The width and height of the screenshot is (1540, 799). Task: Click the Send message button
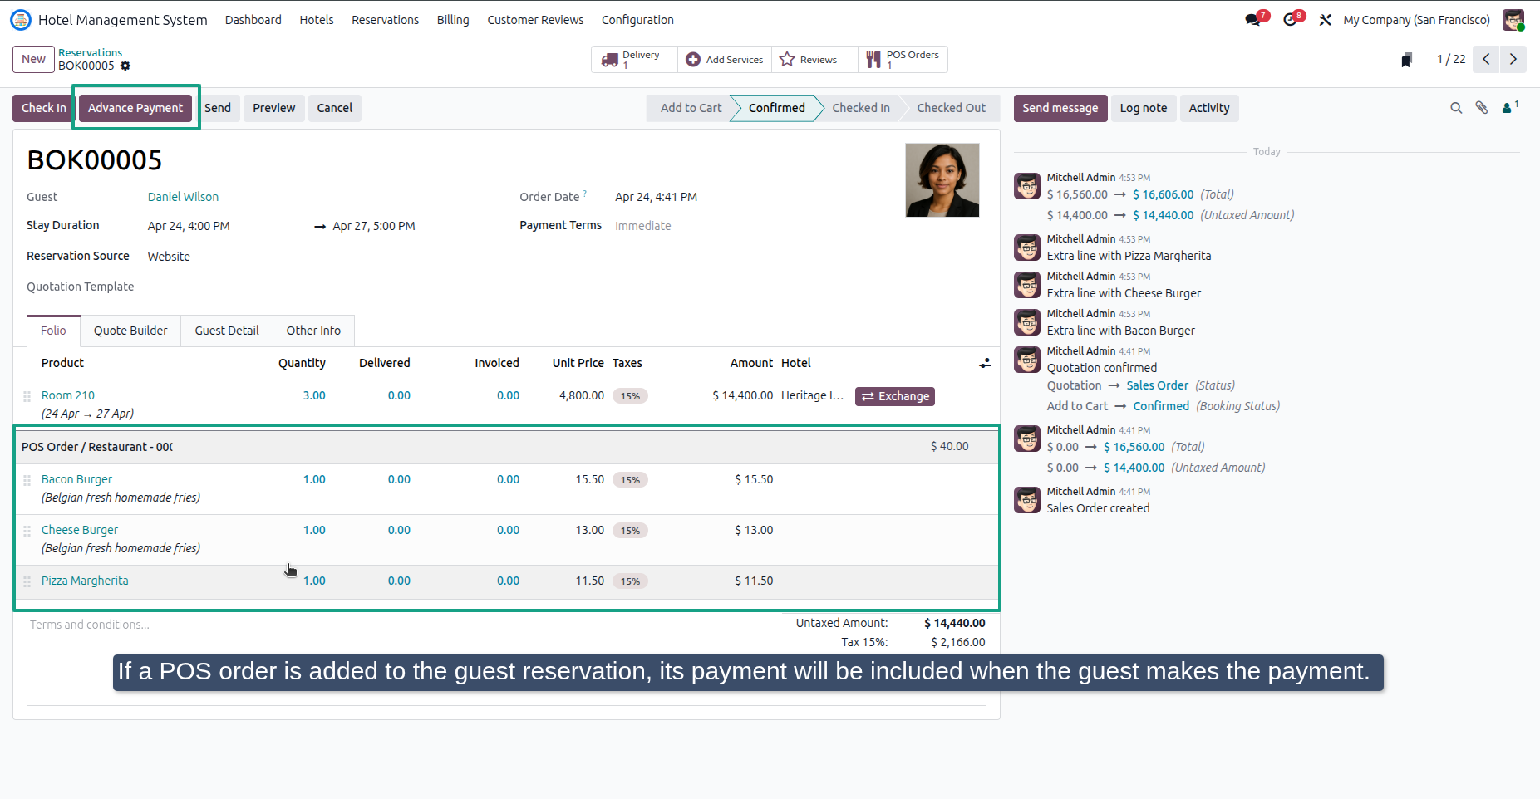(1060, 108)
